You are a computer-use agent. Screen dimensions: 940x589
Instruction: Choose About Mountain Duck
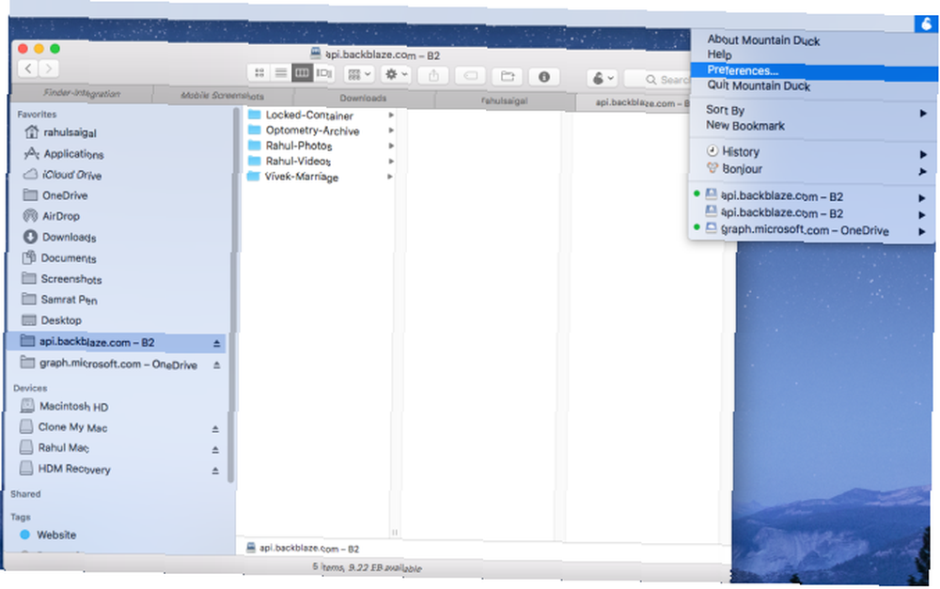pyautogui.click(x=763, y=40)
